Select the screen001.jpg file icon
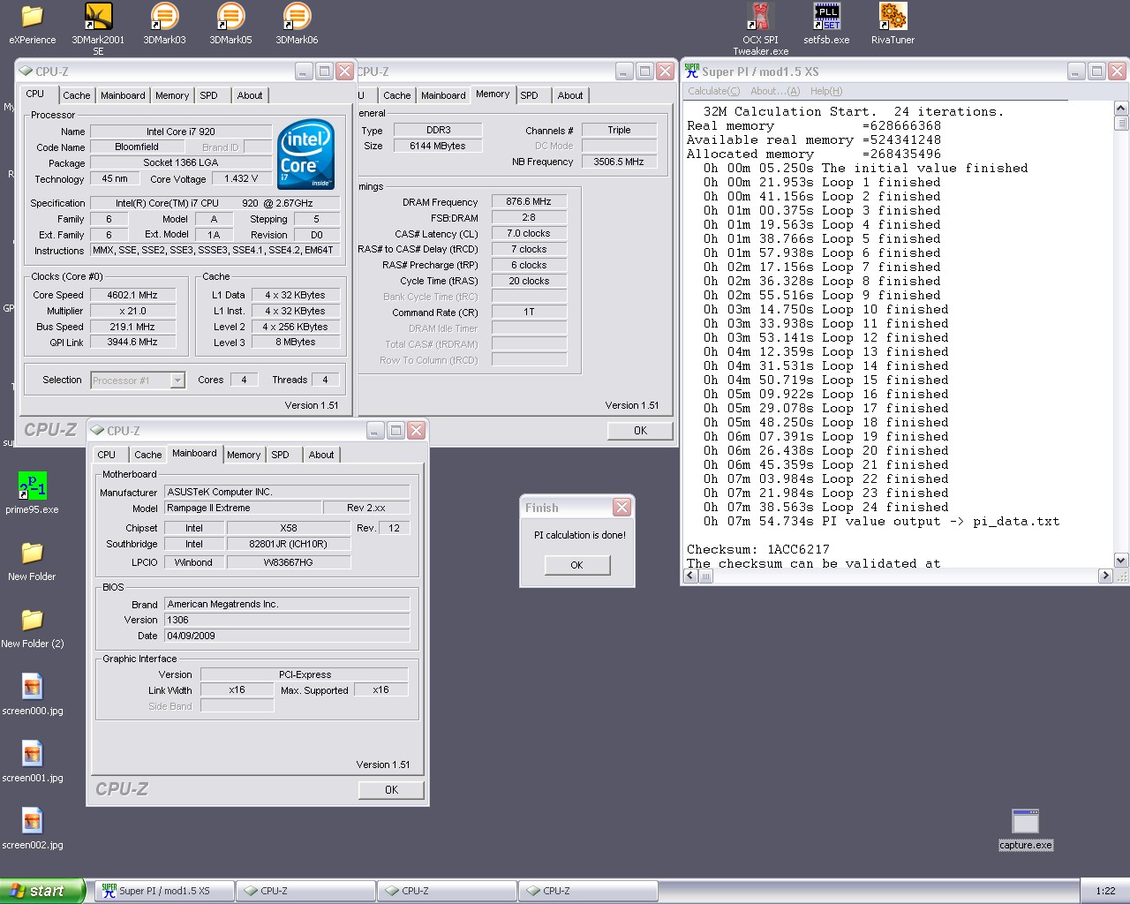 [32, 762]
